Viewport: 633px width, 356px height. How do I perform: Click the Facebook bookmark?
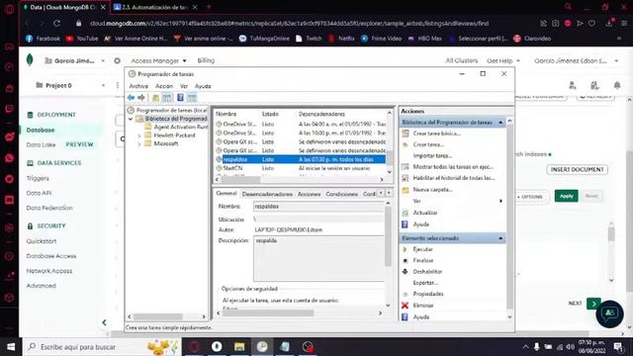pyautogui.click(x=43, y=39)
